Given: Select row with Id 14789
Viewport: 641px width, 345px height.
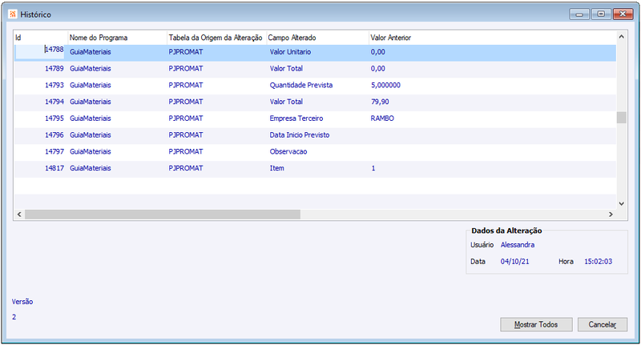Looking at the screenshot, I should [x=315, y=69].
